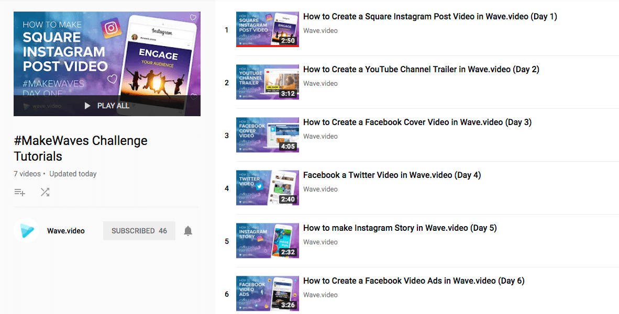Open the Twitter Video thumbnail
This screenshot has width=619, height=314.
(268, 188)
